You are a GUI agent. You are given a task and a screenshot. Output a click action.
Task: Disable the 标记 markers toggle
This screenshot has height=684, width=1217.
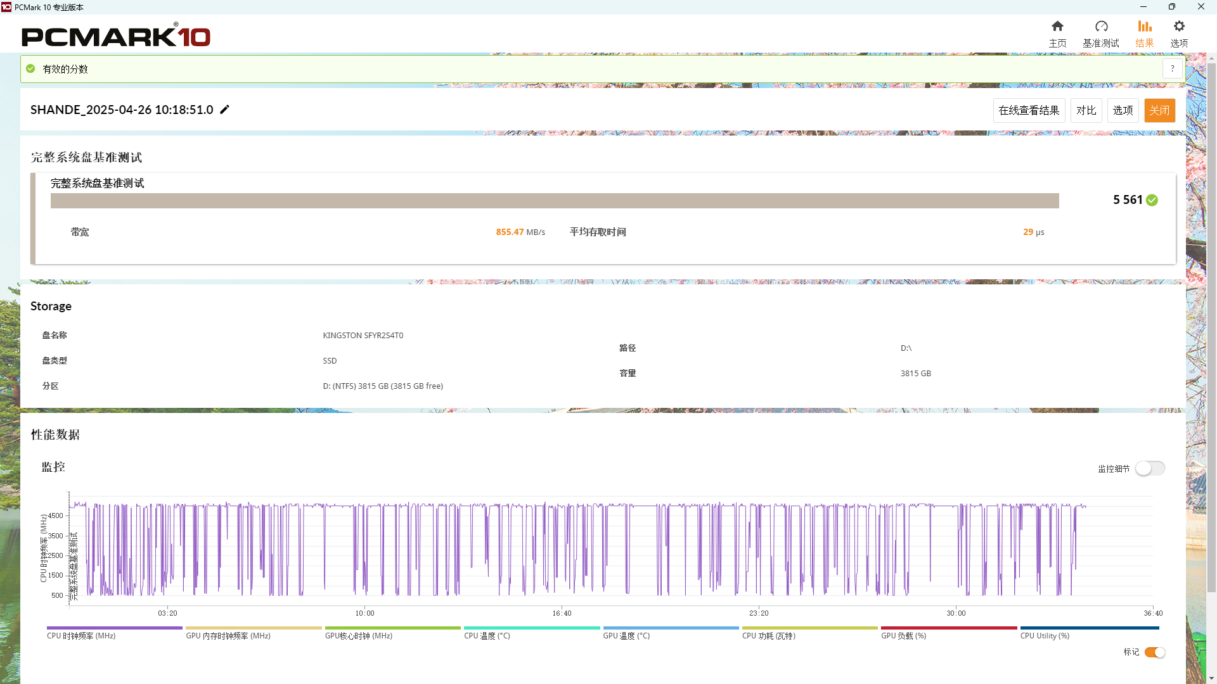click(1154, 652)
